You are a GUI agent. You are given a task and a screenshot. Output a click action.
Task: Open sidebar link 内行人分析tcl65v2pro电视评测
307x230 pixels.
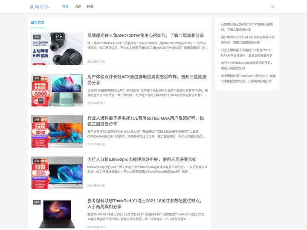[246, 66]
